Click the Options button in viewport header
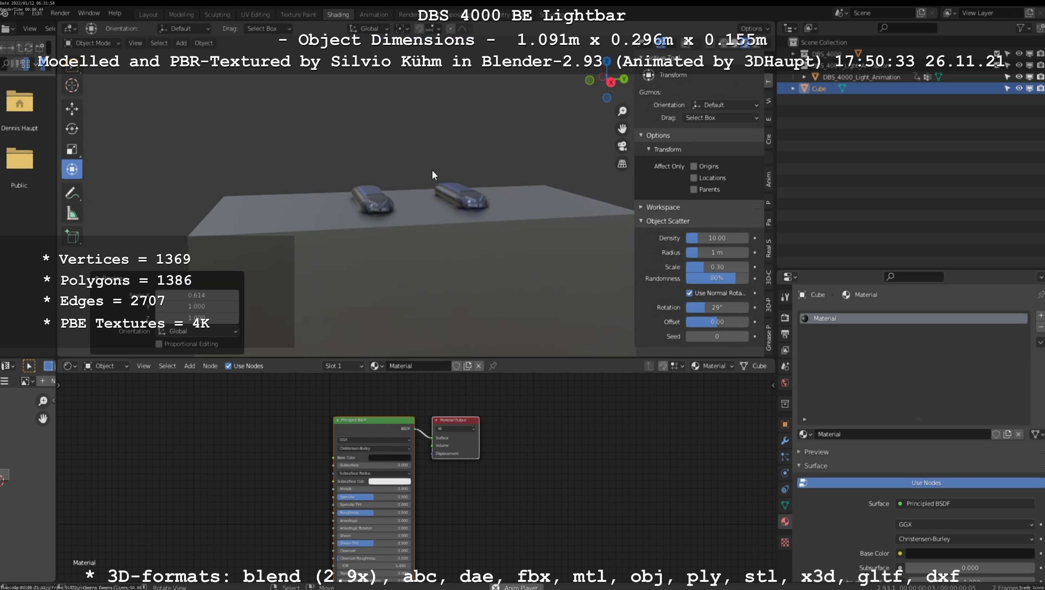This screenshot has width=1045, height=590. (x=754, y=28)
